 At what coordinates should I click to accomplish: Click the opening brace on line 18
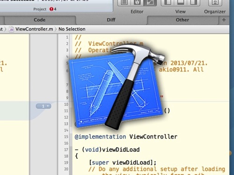pos(76,156)
